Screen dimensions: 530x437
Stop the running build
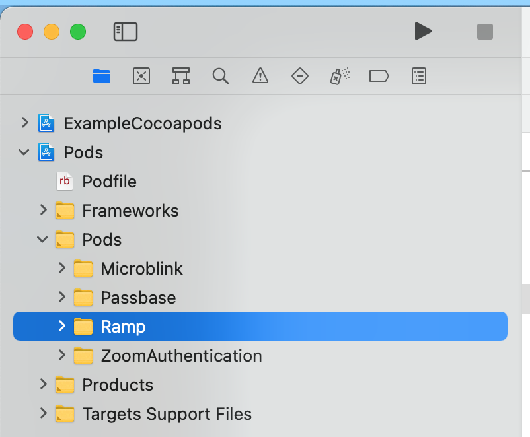484,32
